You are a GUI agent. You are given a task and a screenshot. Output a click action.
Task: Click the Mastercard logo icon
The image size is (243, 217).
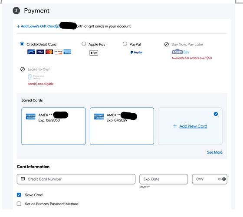pyautogui.click(x=49, y=52)
